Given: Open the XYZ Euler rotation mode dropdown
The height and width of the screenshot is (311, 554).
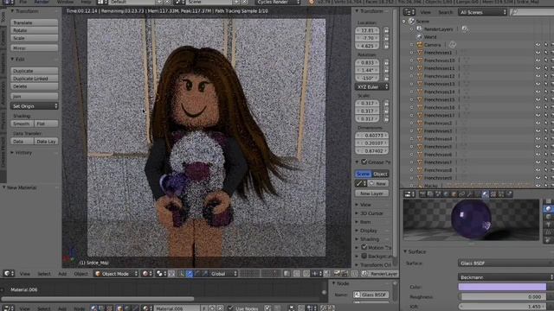Looking at the screenshot, I should pos(371,86).
